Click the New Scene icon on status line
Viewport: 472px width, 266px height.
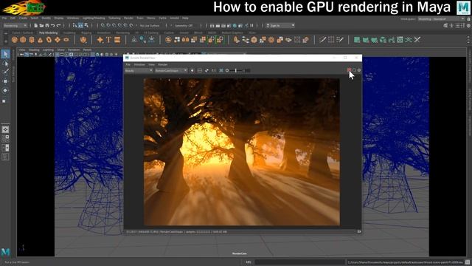click(35, 26)
